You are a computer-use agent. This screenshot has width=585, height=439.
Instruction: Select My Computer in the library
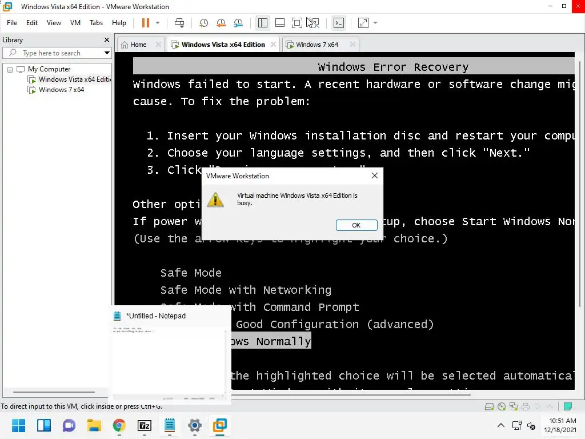[x=49, y=69]
